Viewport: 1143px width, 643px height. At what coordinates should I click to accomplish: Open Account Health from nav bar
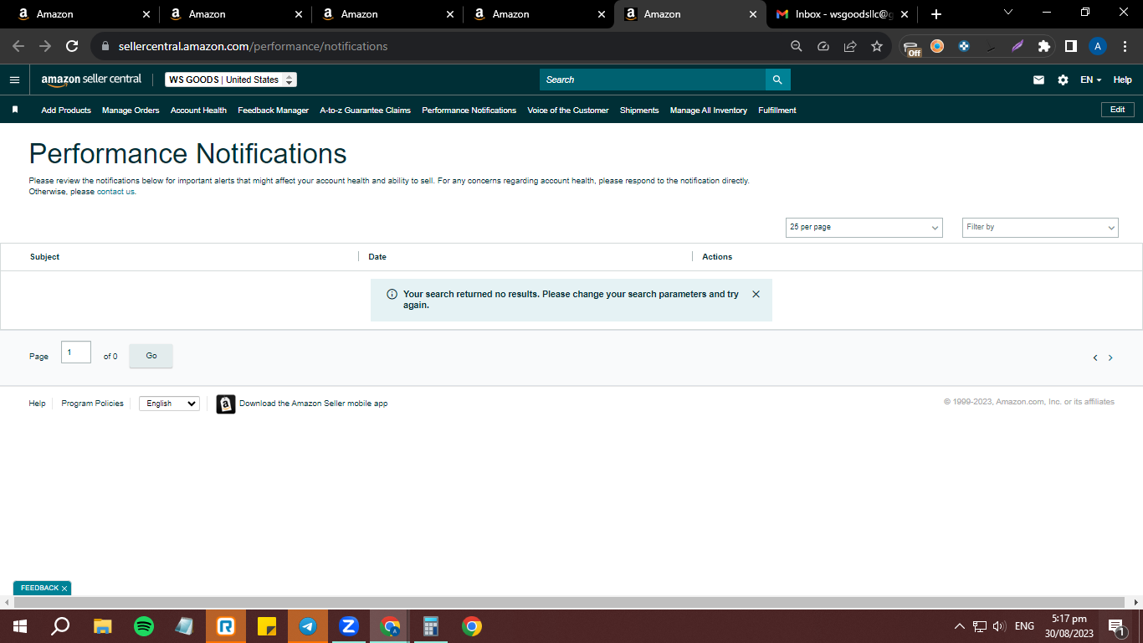[198, 110]
